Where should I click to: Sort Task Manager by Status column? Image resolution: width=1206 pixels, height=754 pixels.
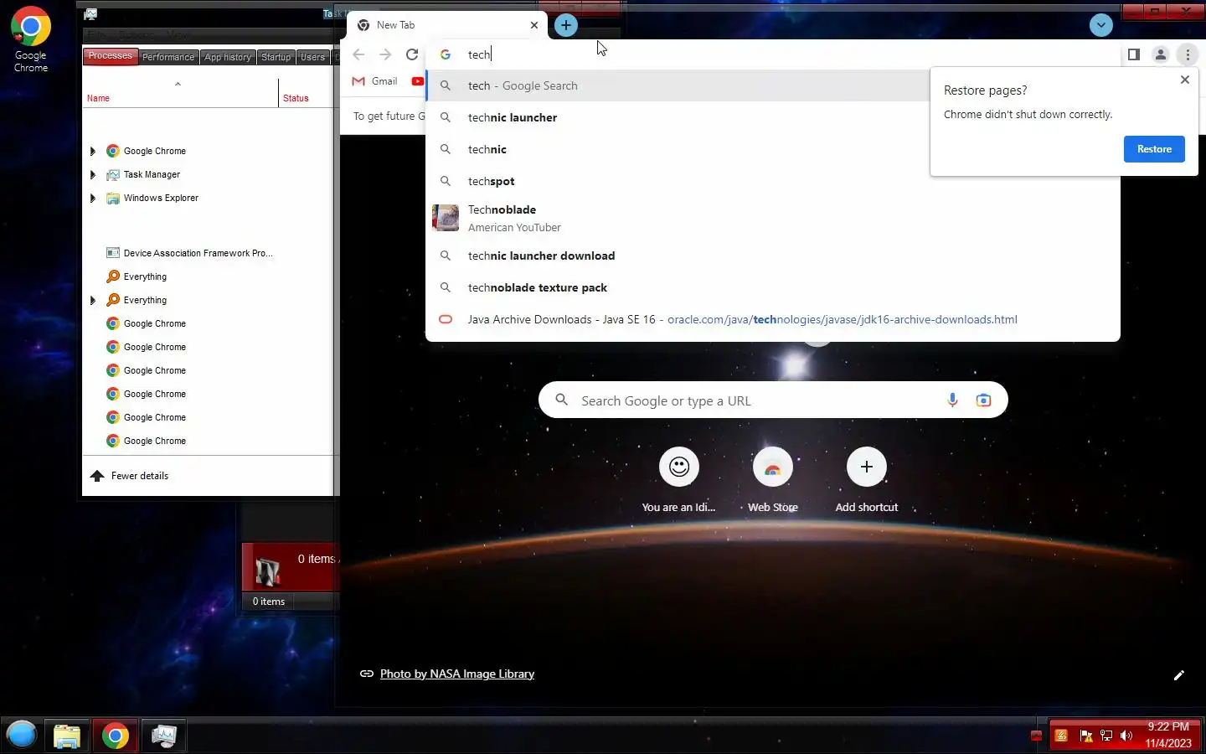(306, 92)
